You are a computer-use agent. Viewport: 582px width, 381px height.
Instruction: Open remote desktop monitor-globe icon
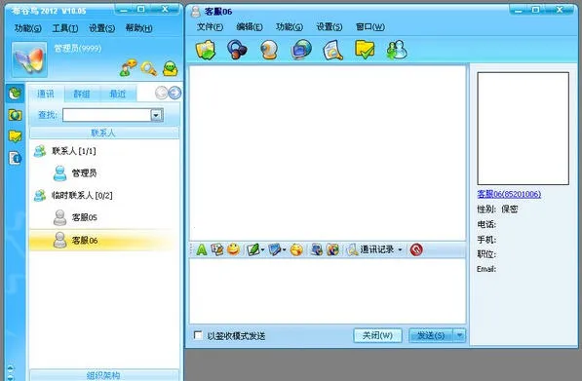[x=301, y=50]
